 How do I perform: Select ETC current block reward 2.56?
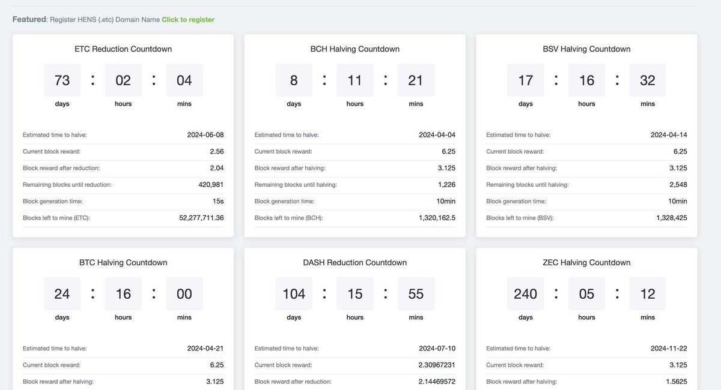tap(216, 151)
